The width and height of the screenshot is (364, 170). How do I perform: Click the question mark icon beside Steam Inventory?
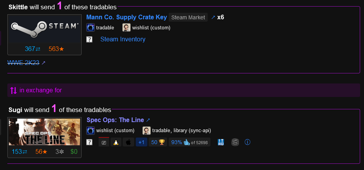tap(89, 39)
